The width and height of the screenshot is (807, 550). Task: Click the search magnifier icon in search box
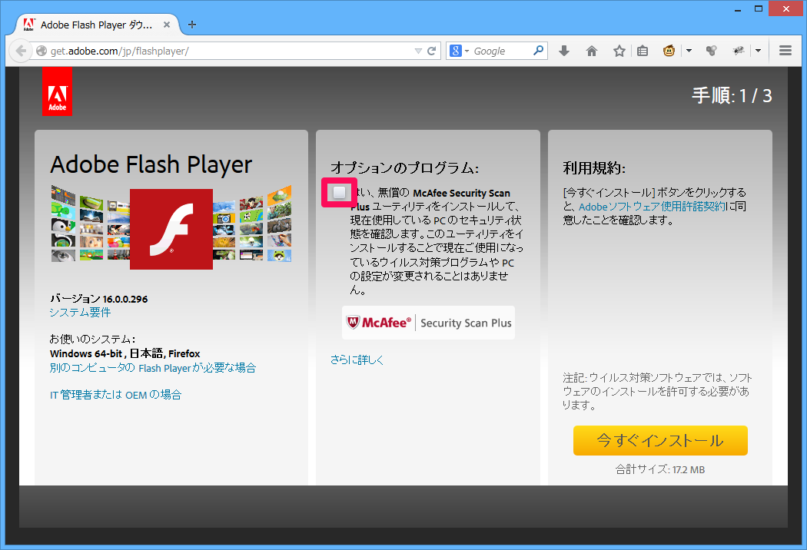[x=539, y=51]
